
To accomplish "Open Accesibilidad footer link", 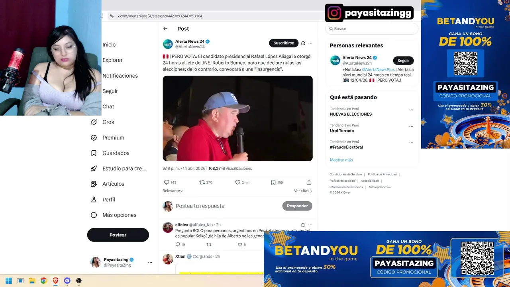I will pyautogui.click(x=370, y=181).
